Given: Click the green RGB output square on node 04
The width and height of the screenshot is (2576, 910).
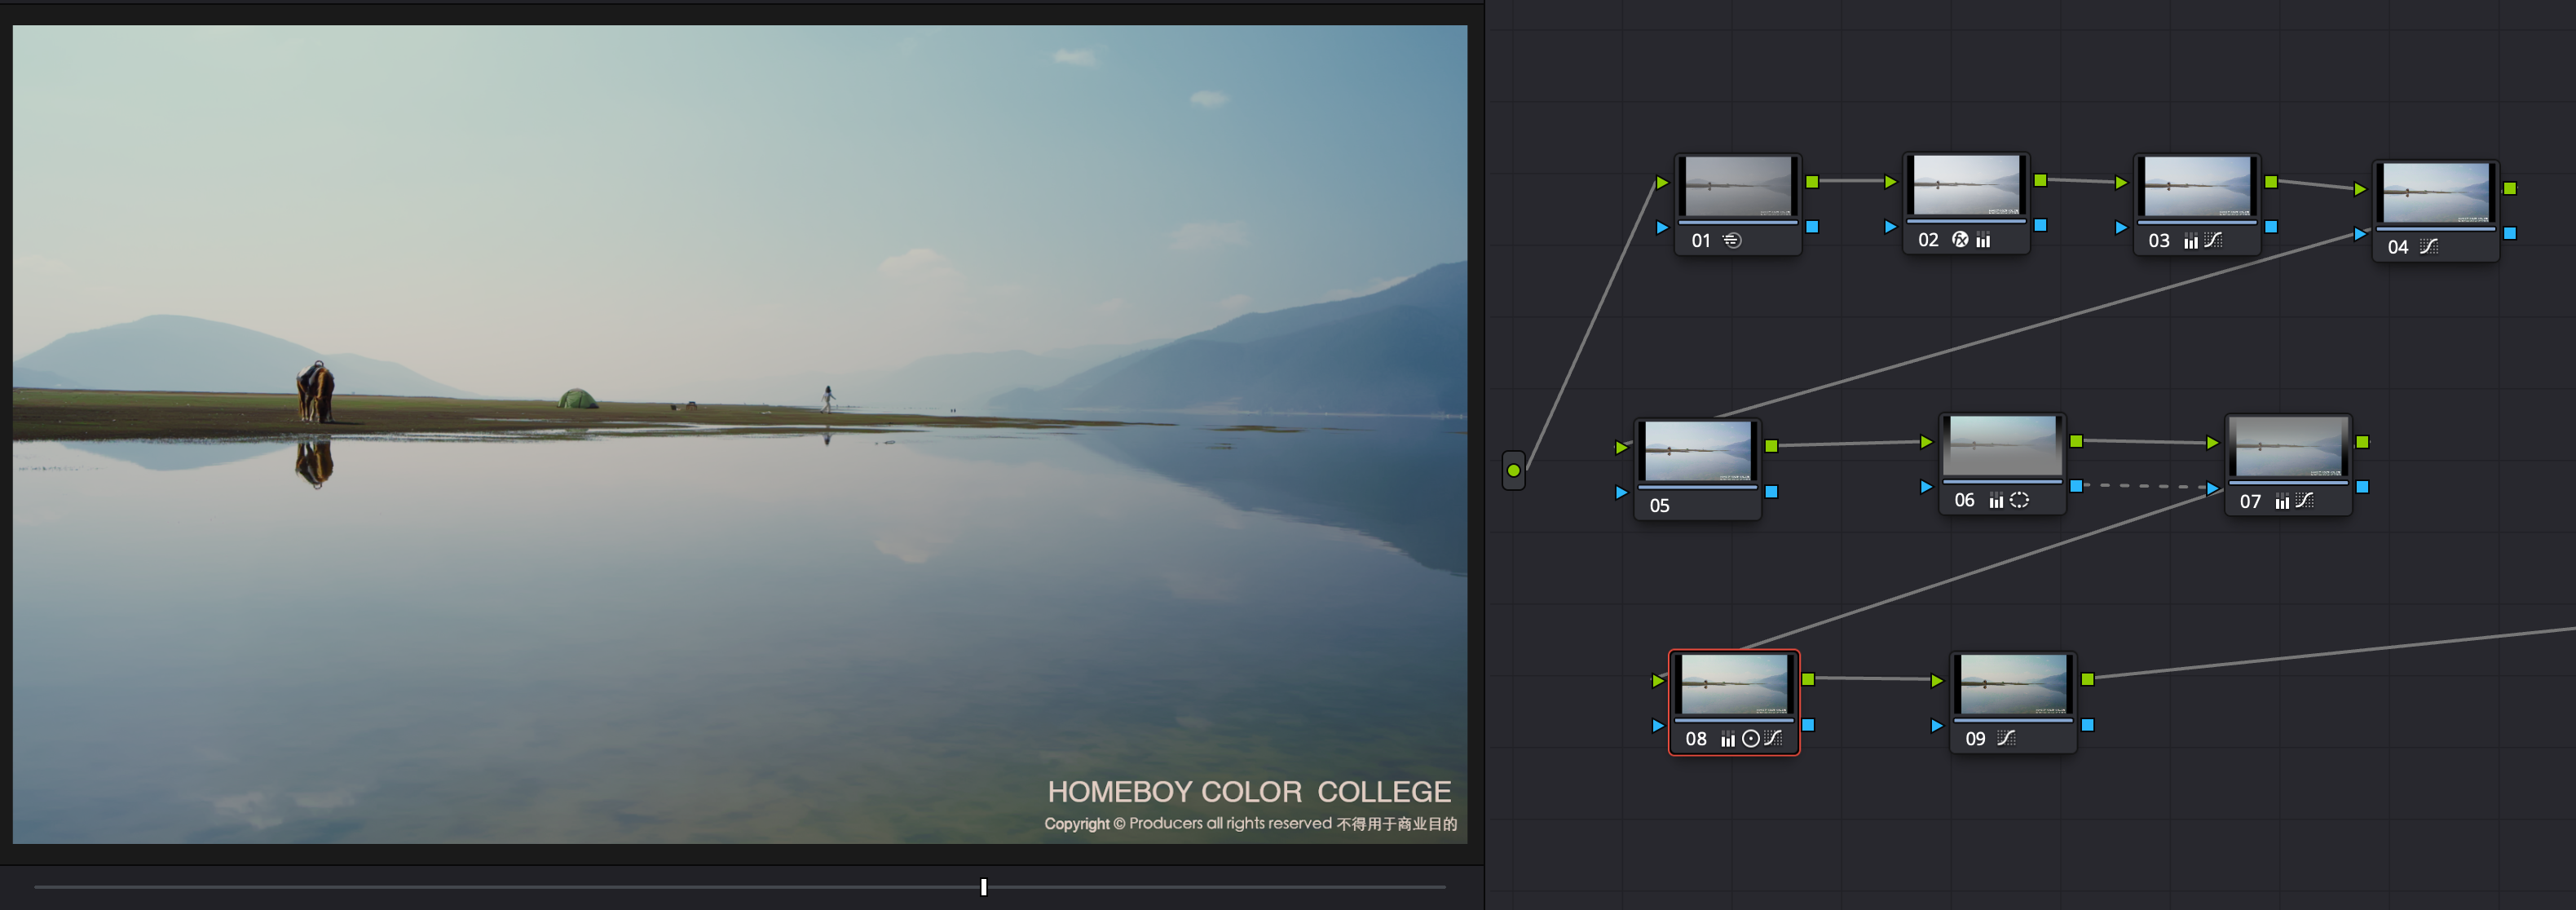Looking at the screenshot, I should click(x=2509, y=188).
